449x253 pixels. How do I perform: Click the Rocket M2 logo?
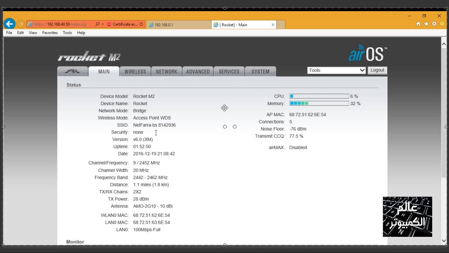pyautogui.click(x=89, y=57)
